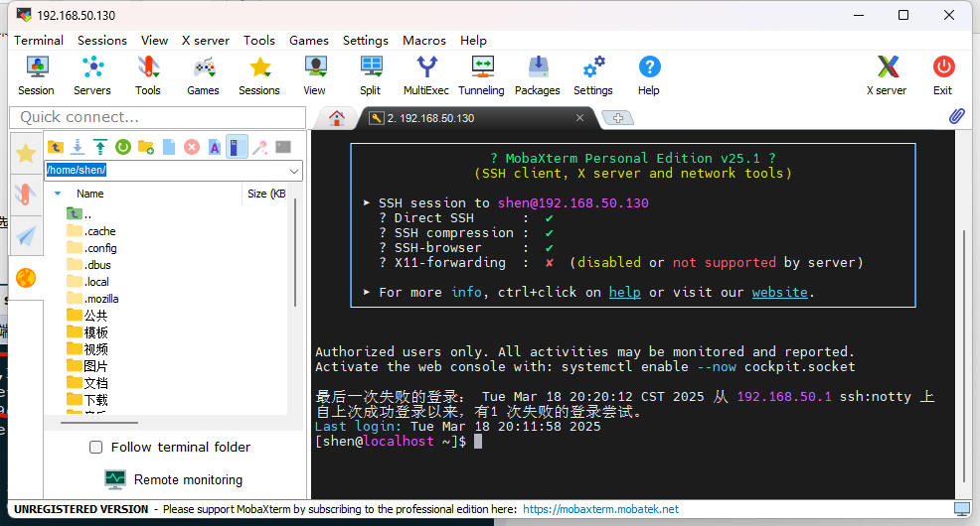Download selected files via SFTP toolbar
Image resolution: width=980 pixels, height=526 pixels.
point(78,147)
